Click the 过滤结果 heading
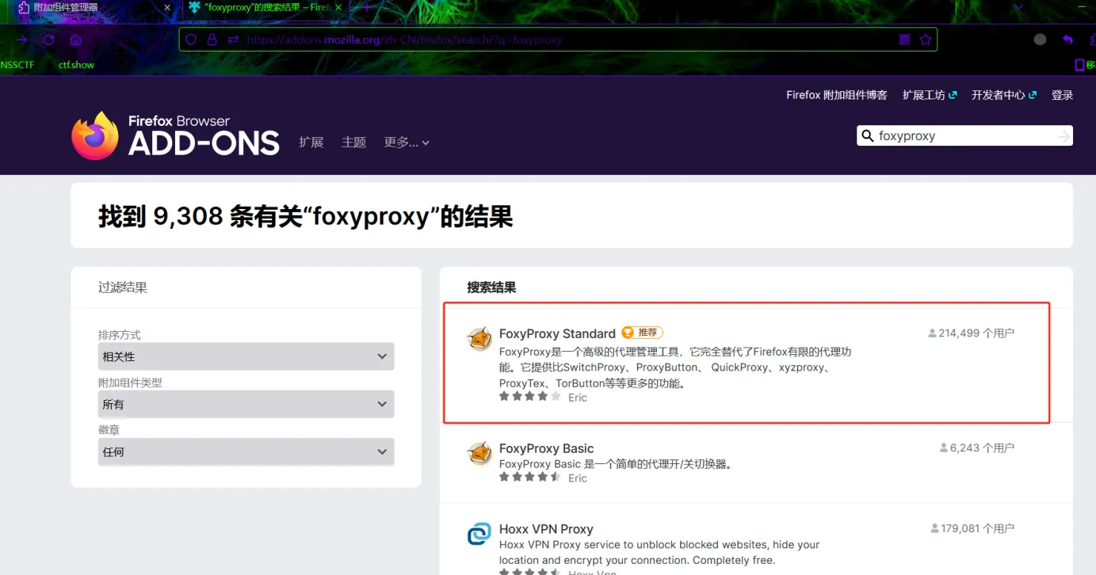1096x575 pixels. click(x=123, y=287)
